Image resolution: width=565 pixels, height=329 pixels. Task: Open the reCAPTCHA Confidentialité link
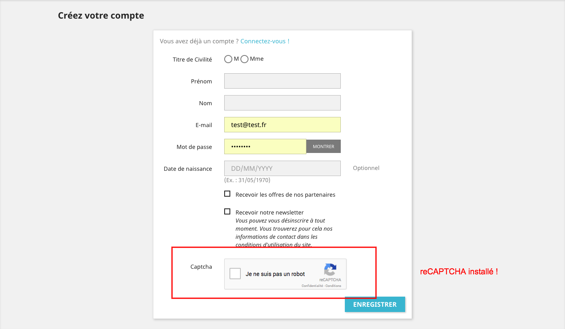pos(312,286)
